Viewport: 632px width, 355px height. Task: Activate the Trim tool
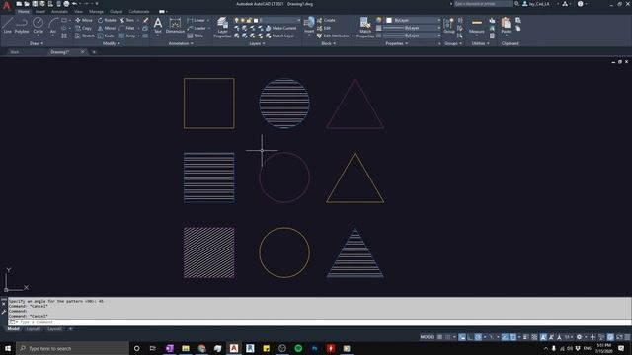click(x=126, y=20)
